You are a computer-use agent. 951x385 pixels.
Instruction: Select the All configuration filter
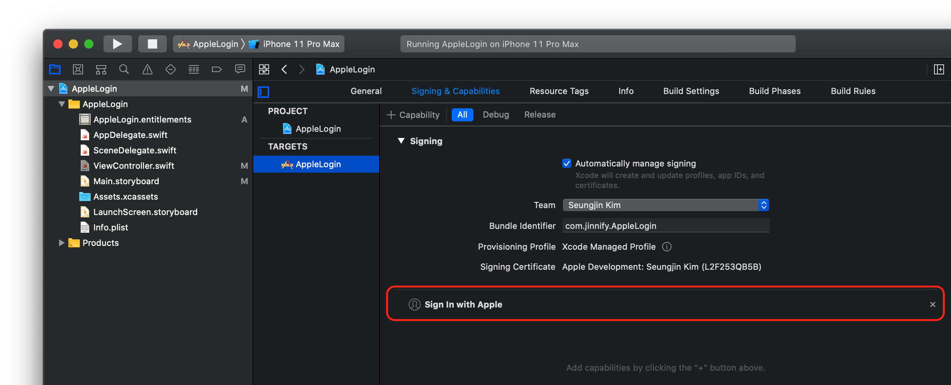point(462,114)
